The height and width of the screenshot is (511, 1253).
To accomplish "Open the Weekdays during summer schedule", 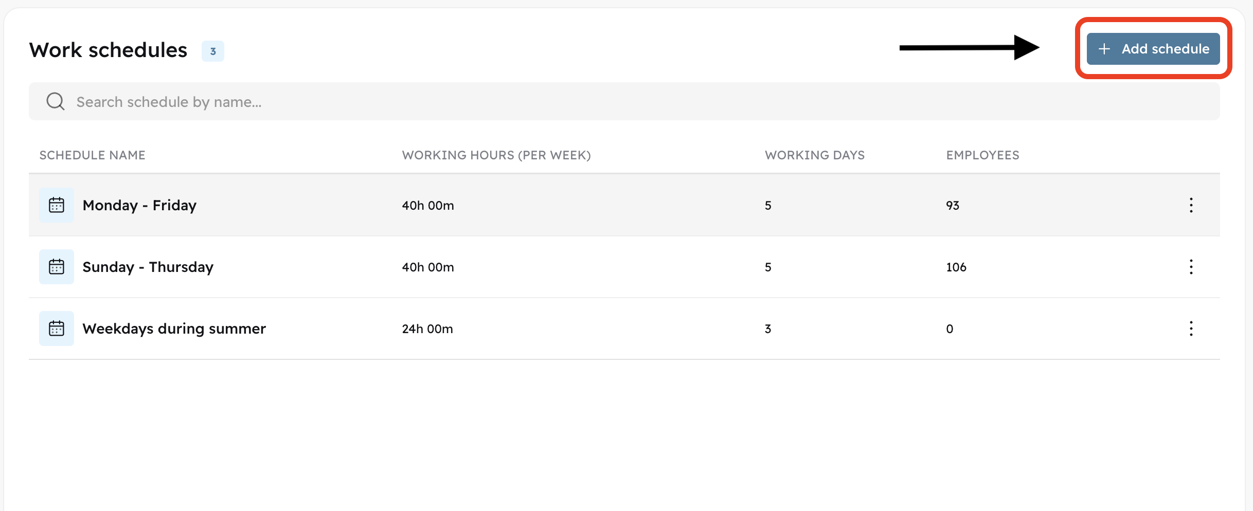I will click(x=174, y=328).
